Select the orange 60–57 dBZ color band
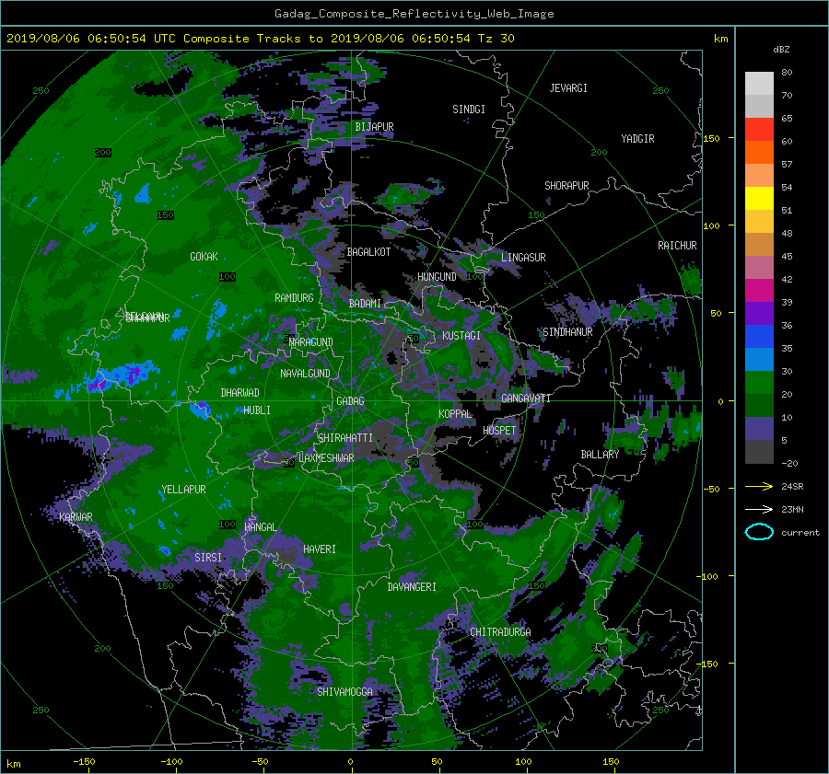 coord(759,152)
